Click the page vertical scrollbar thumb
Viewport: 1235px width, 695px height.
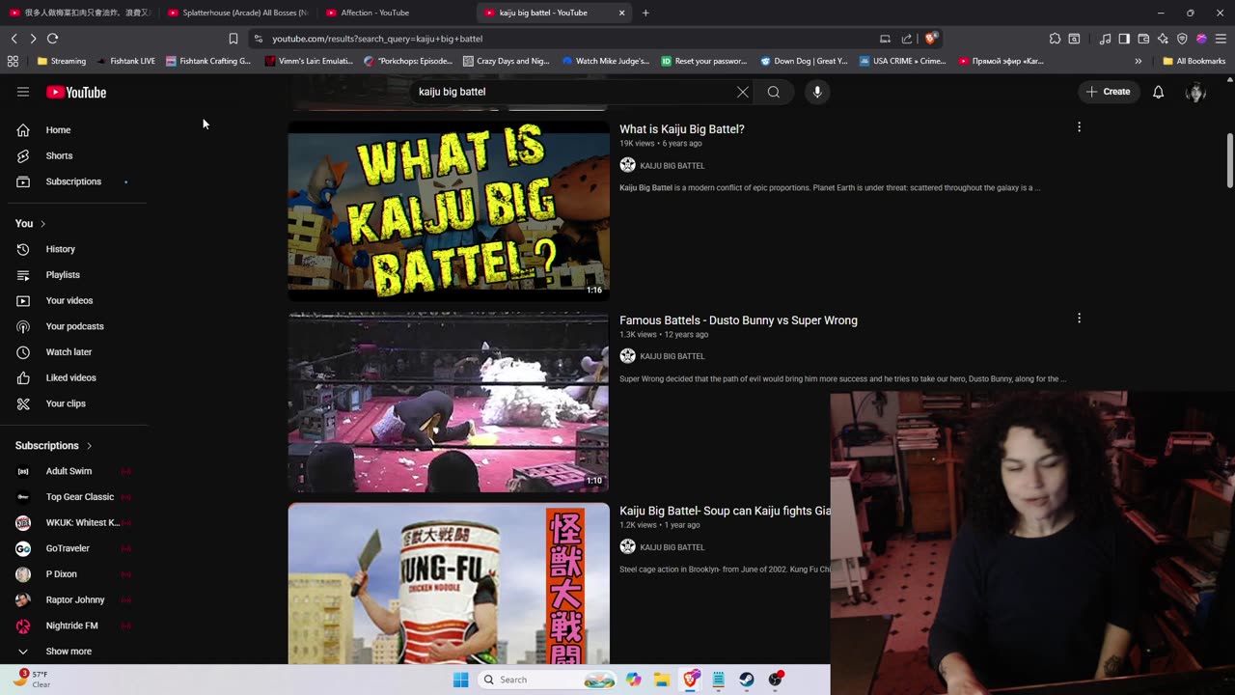[x=1229, y=161]
